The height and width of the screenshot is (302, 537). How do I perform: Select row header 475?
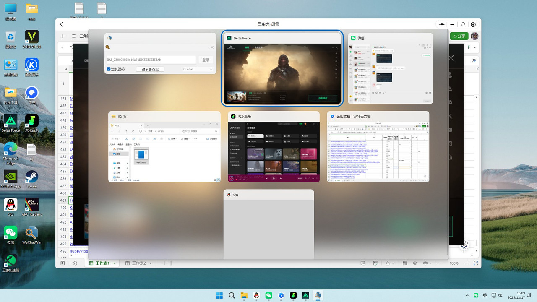63,99
